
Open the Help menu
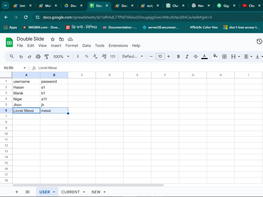pyautogui.click(x=136, y=45)
